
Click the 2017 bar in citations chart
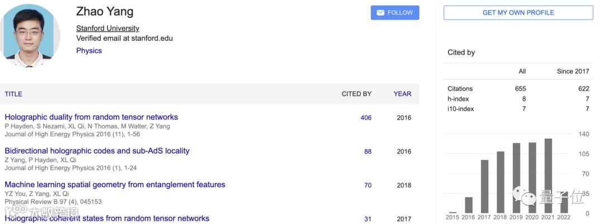(x=484, y=187)
